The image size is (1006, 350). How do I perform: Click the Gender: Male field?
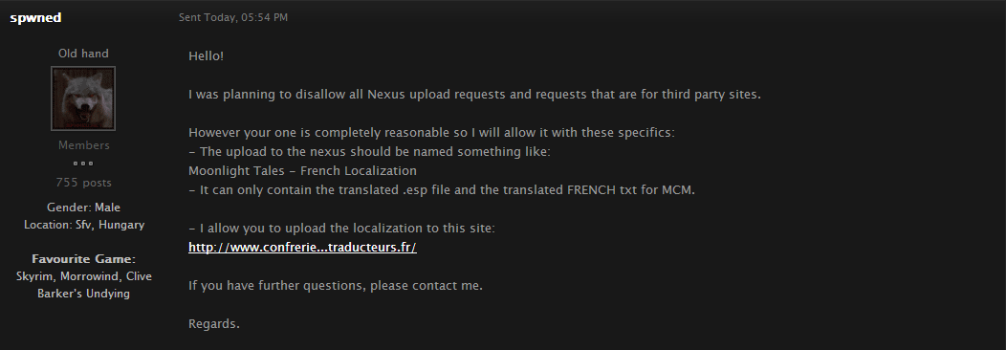coord(83,208)
